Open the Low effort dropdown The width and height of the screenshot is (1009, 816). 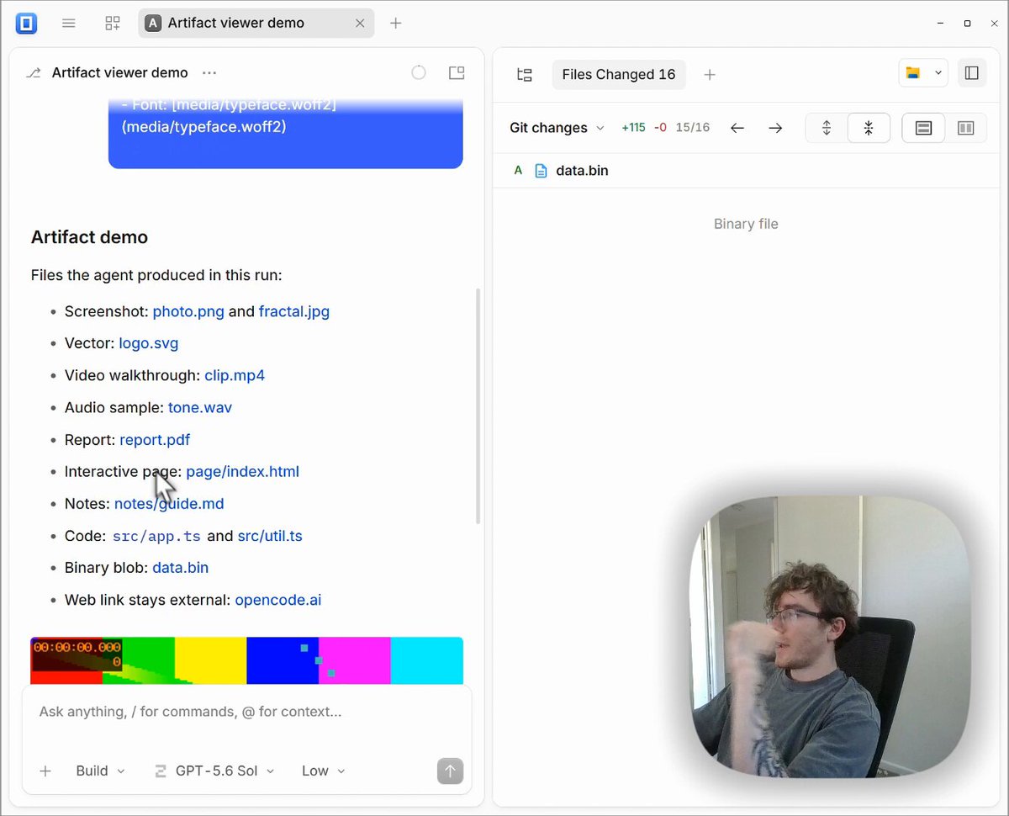324,771
